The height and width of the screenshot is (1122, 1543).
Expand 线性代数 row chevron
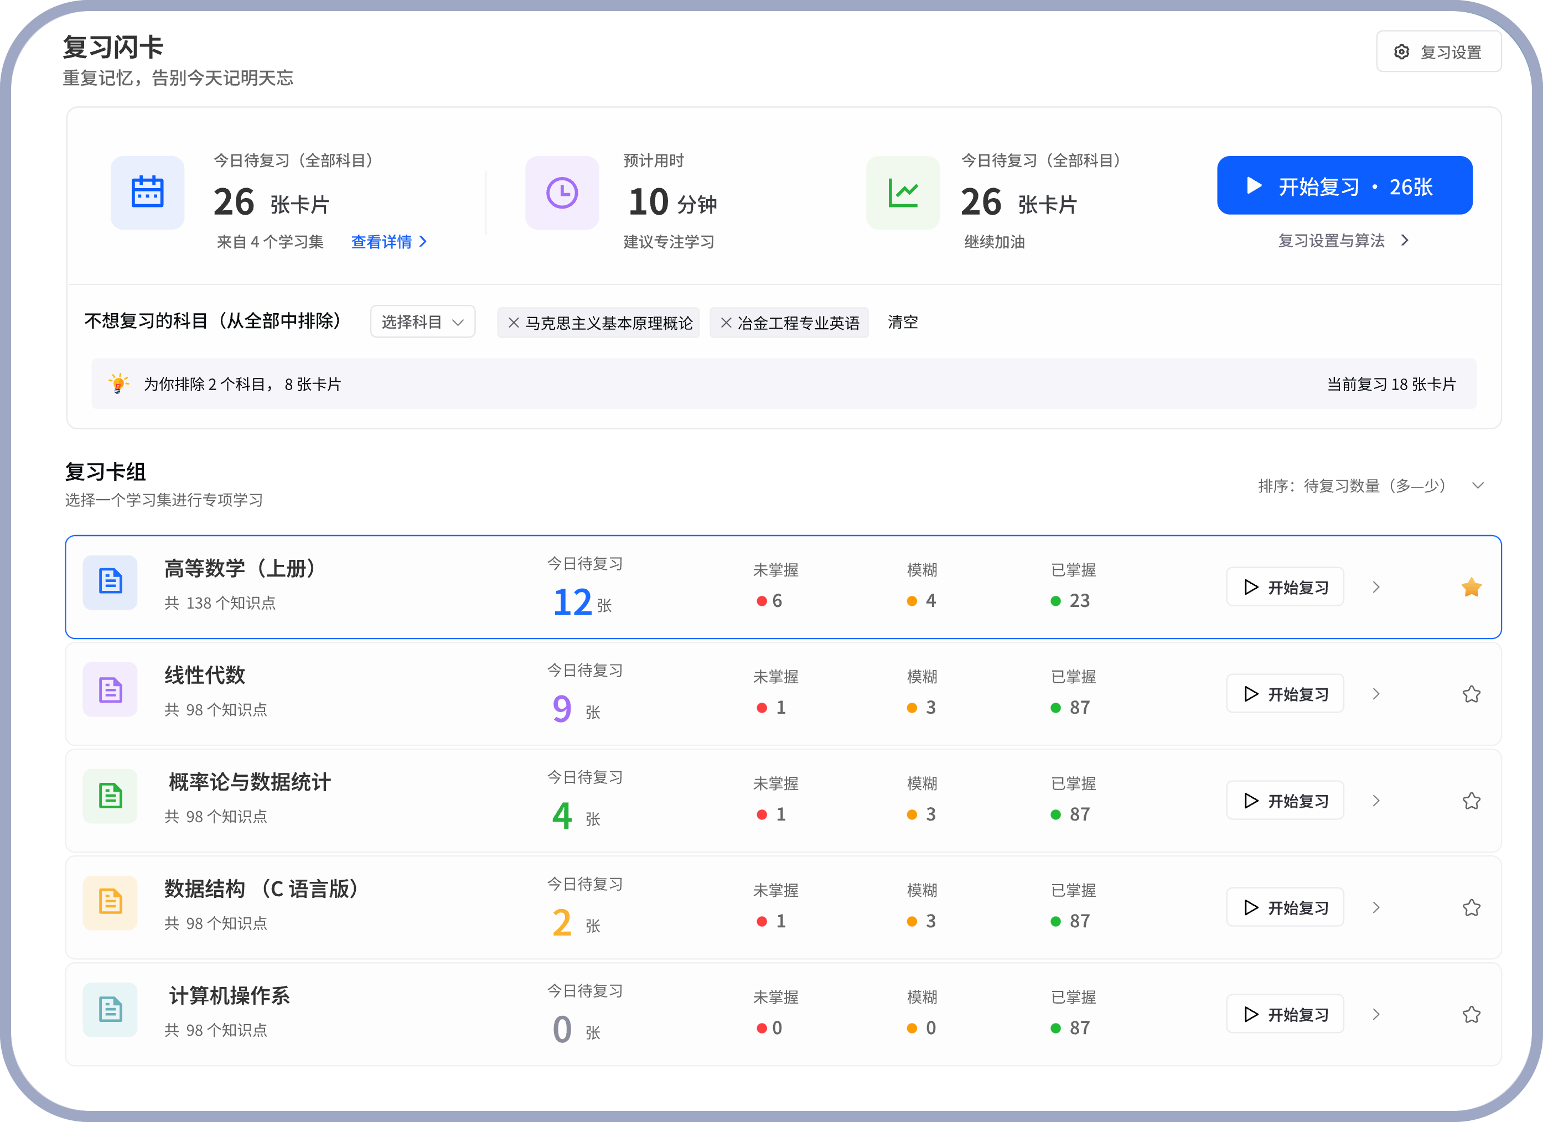point(1376,694)
